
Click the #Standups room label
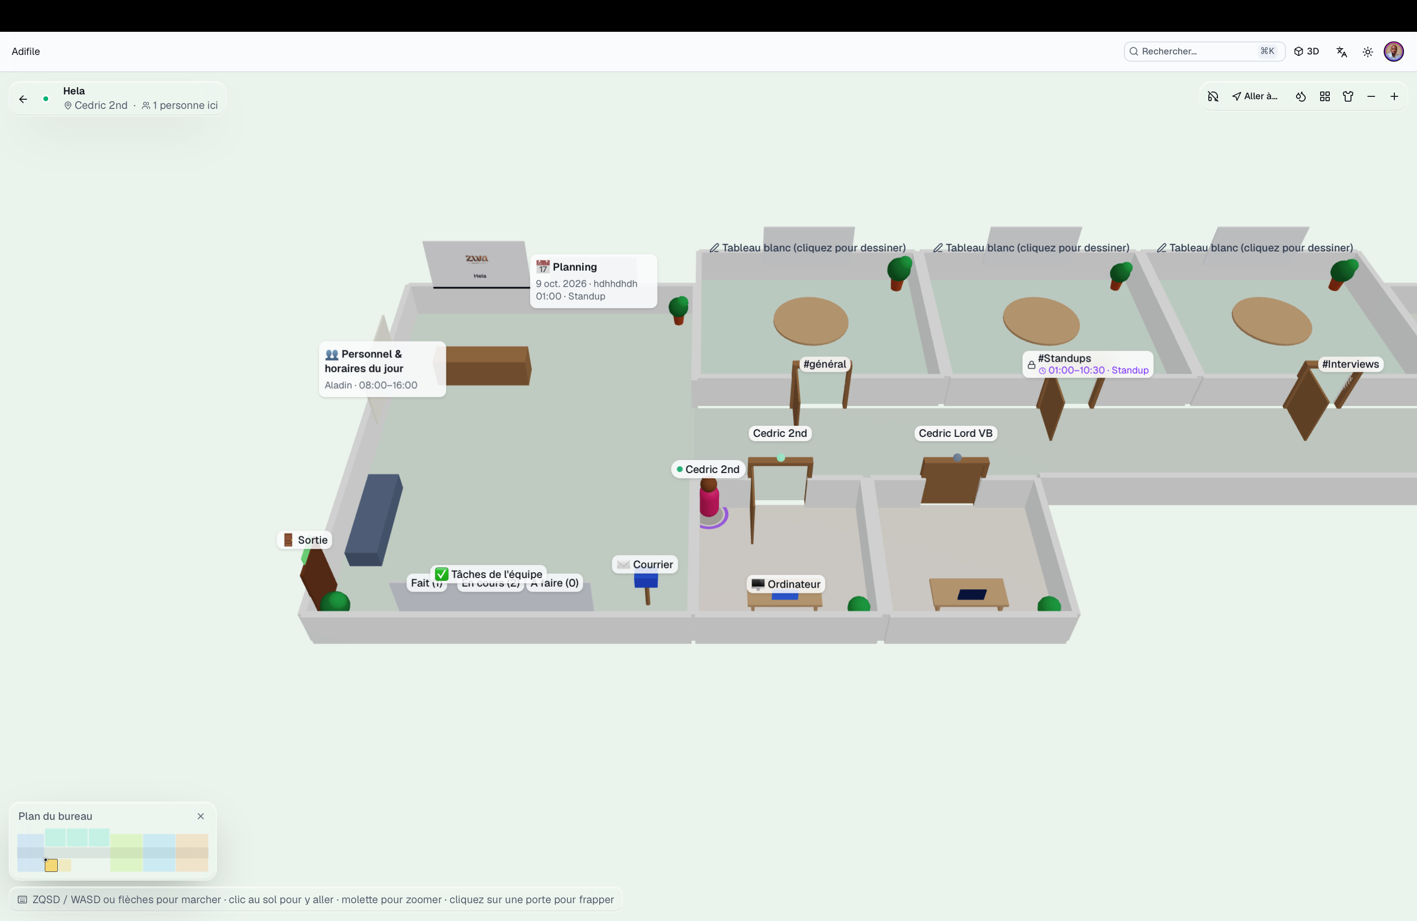(x=1088, y=364)
